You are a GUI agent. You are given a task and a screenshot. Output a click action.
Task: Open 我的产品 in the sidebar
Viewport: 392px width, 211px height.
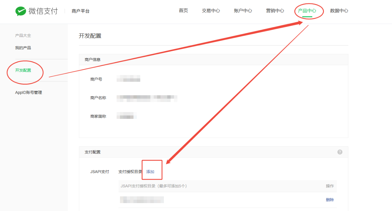pos(23,48)
